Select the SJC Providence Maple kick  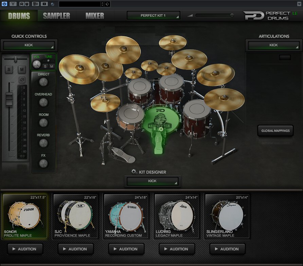75,216
